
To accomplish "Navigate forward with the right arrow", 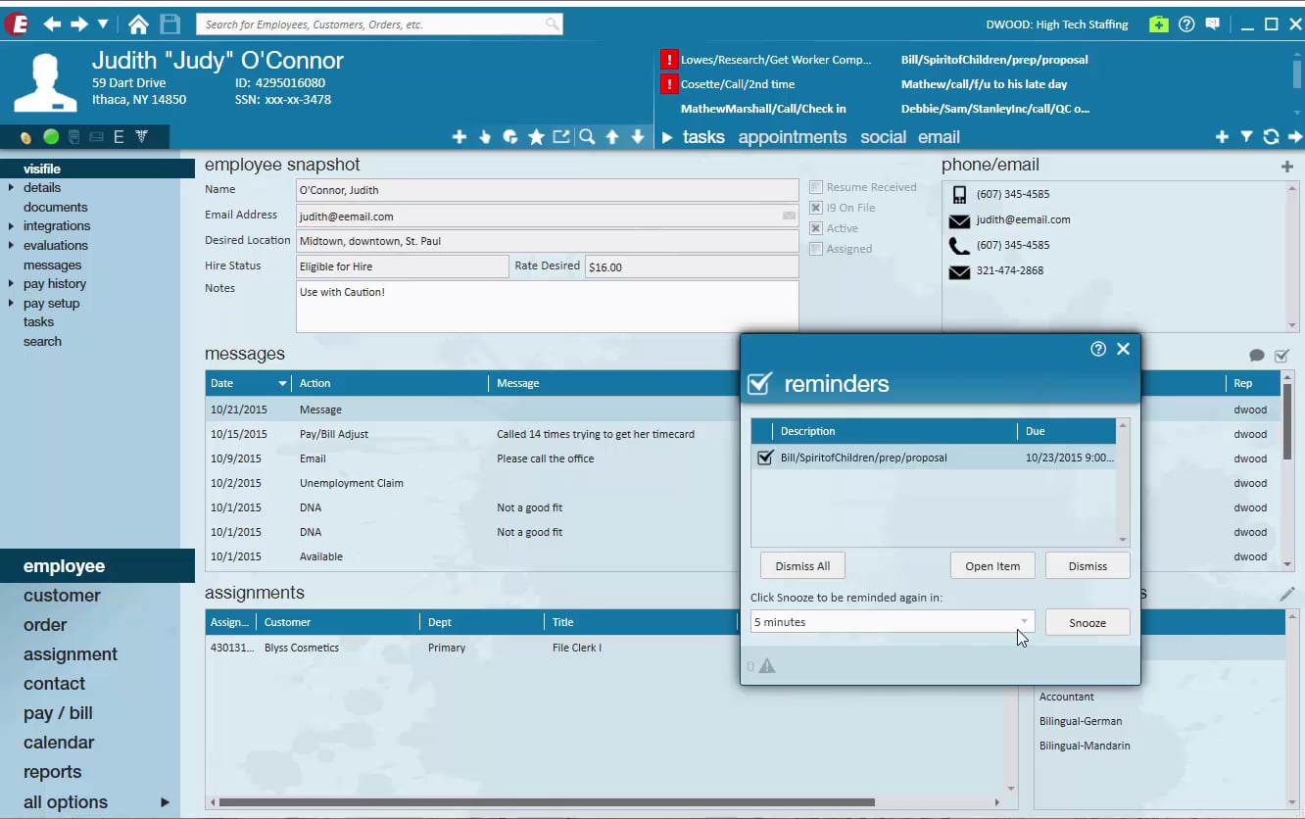I will coord(79,24).
